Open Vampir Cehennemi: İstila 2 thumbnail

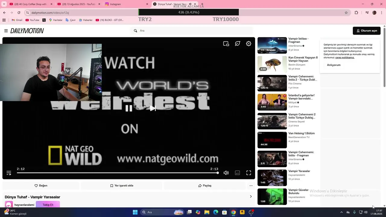272,83
